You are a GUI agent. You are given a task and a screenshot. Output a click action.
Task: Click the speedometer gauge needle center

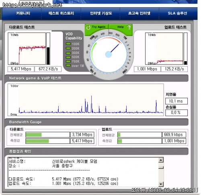[x=109, y=54]
